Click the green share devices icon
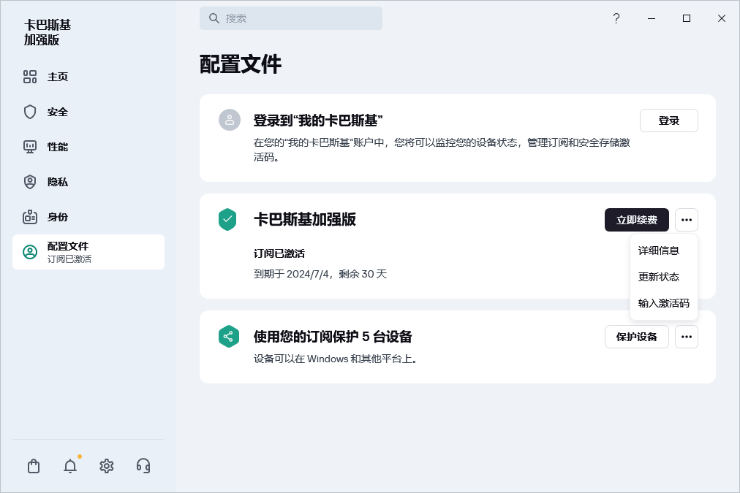Viewport: 740px width, 493px height. click(228, 337)
